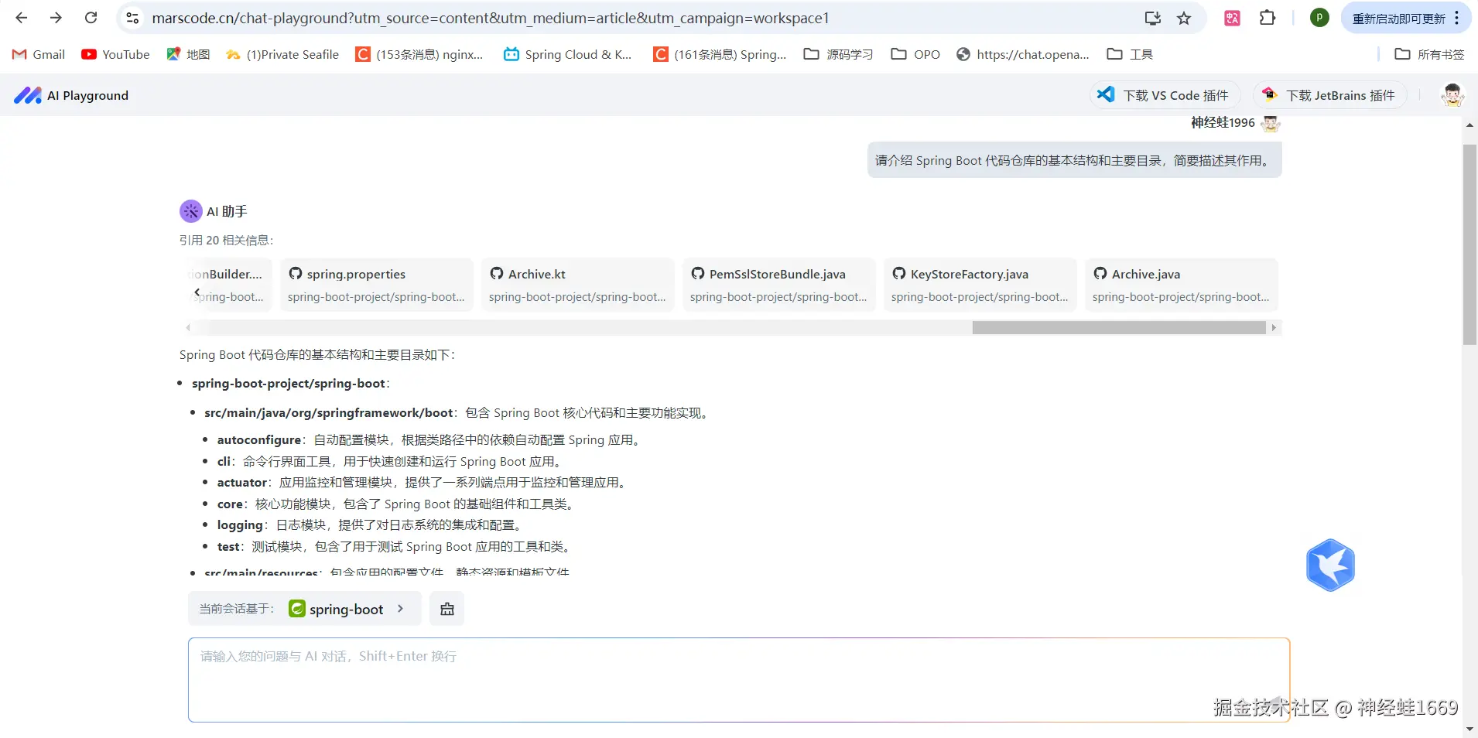Image resolution: width=1478 pixels, height=738 pixels.
Task: Toggle the bookmark star for this page
Action: 1185,18
